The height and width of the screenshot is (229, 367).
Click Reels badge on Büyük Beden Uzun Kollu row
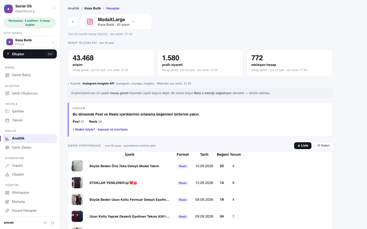click(182, 200)
